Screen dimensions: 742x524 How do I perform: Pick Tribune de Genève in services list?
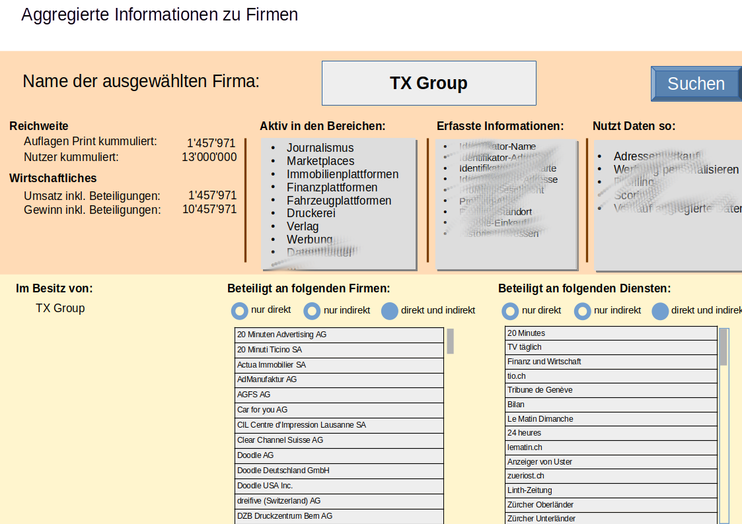[611, 390]
